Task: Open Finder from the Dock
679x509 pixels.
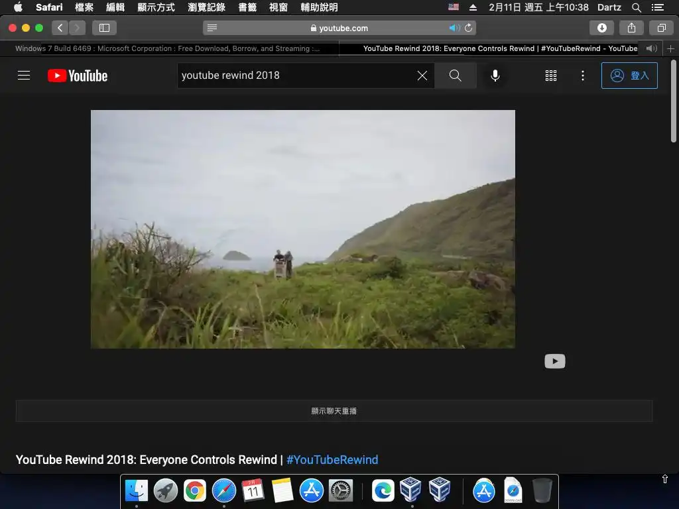Action: point(137,490)
